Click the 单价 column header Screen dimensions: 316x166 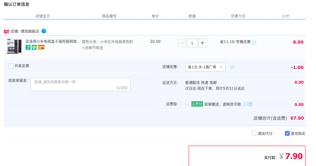point(155,16)
